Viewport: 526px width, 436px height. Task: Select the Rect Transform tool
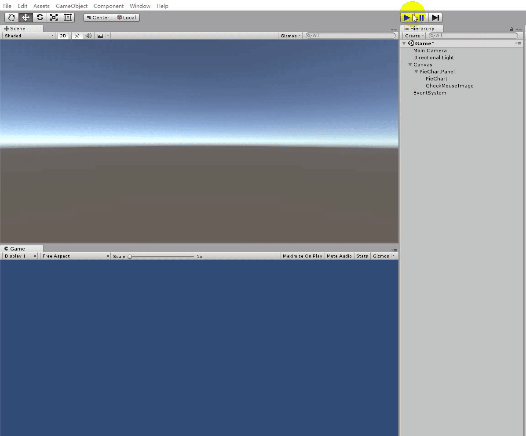(68, 18)
